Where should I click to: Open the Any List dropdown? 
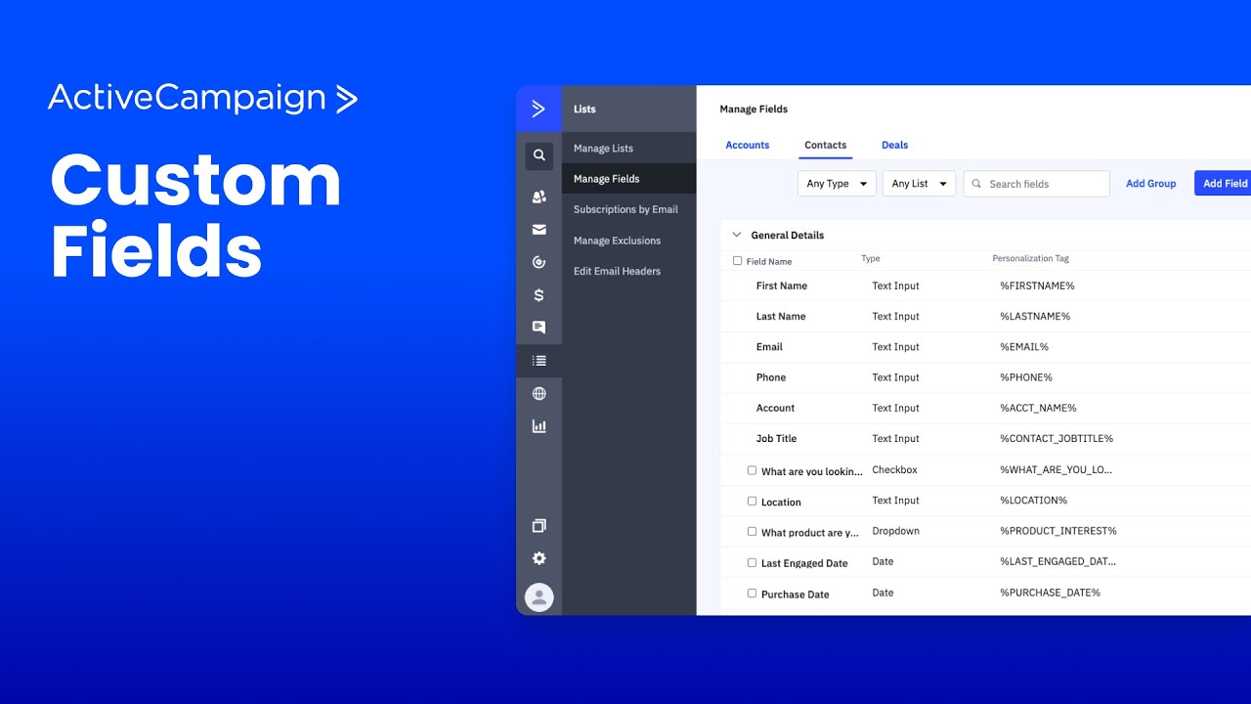(x=919, y=184)
